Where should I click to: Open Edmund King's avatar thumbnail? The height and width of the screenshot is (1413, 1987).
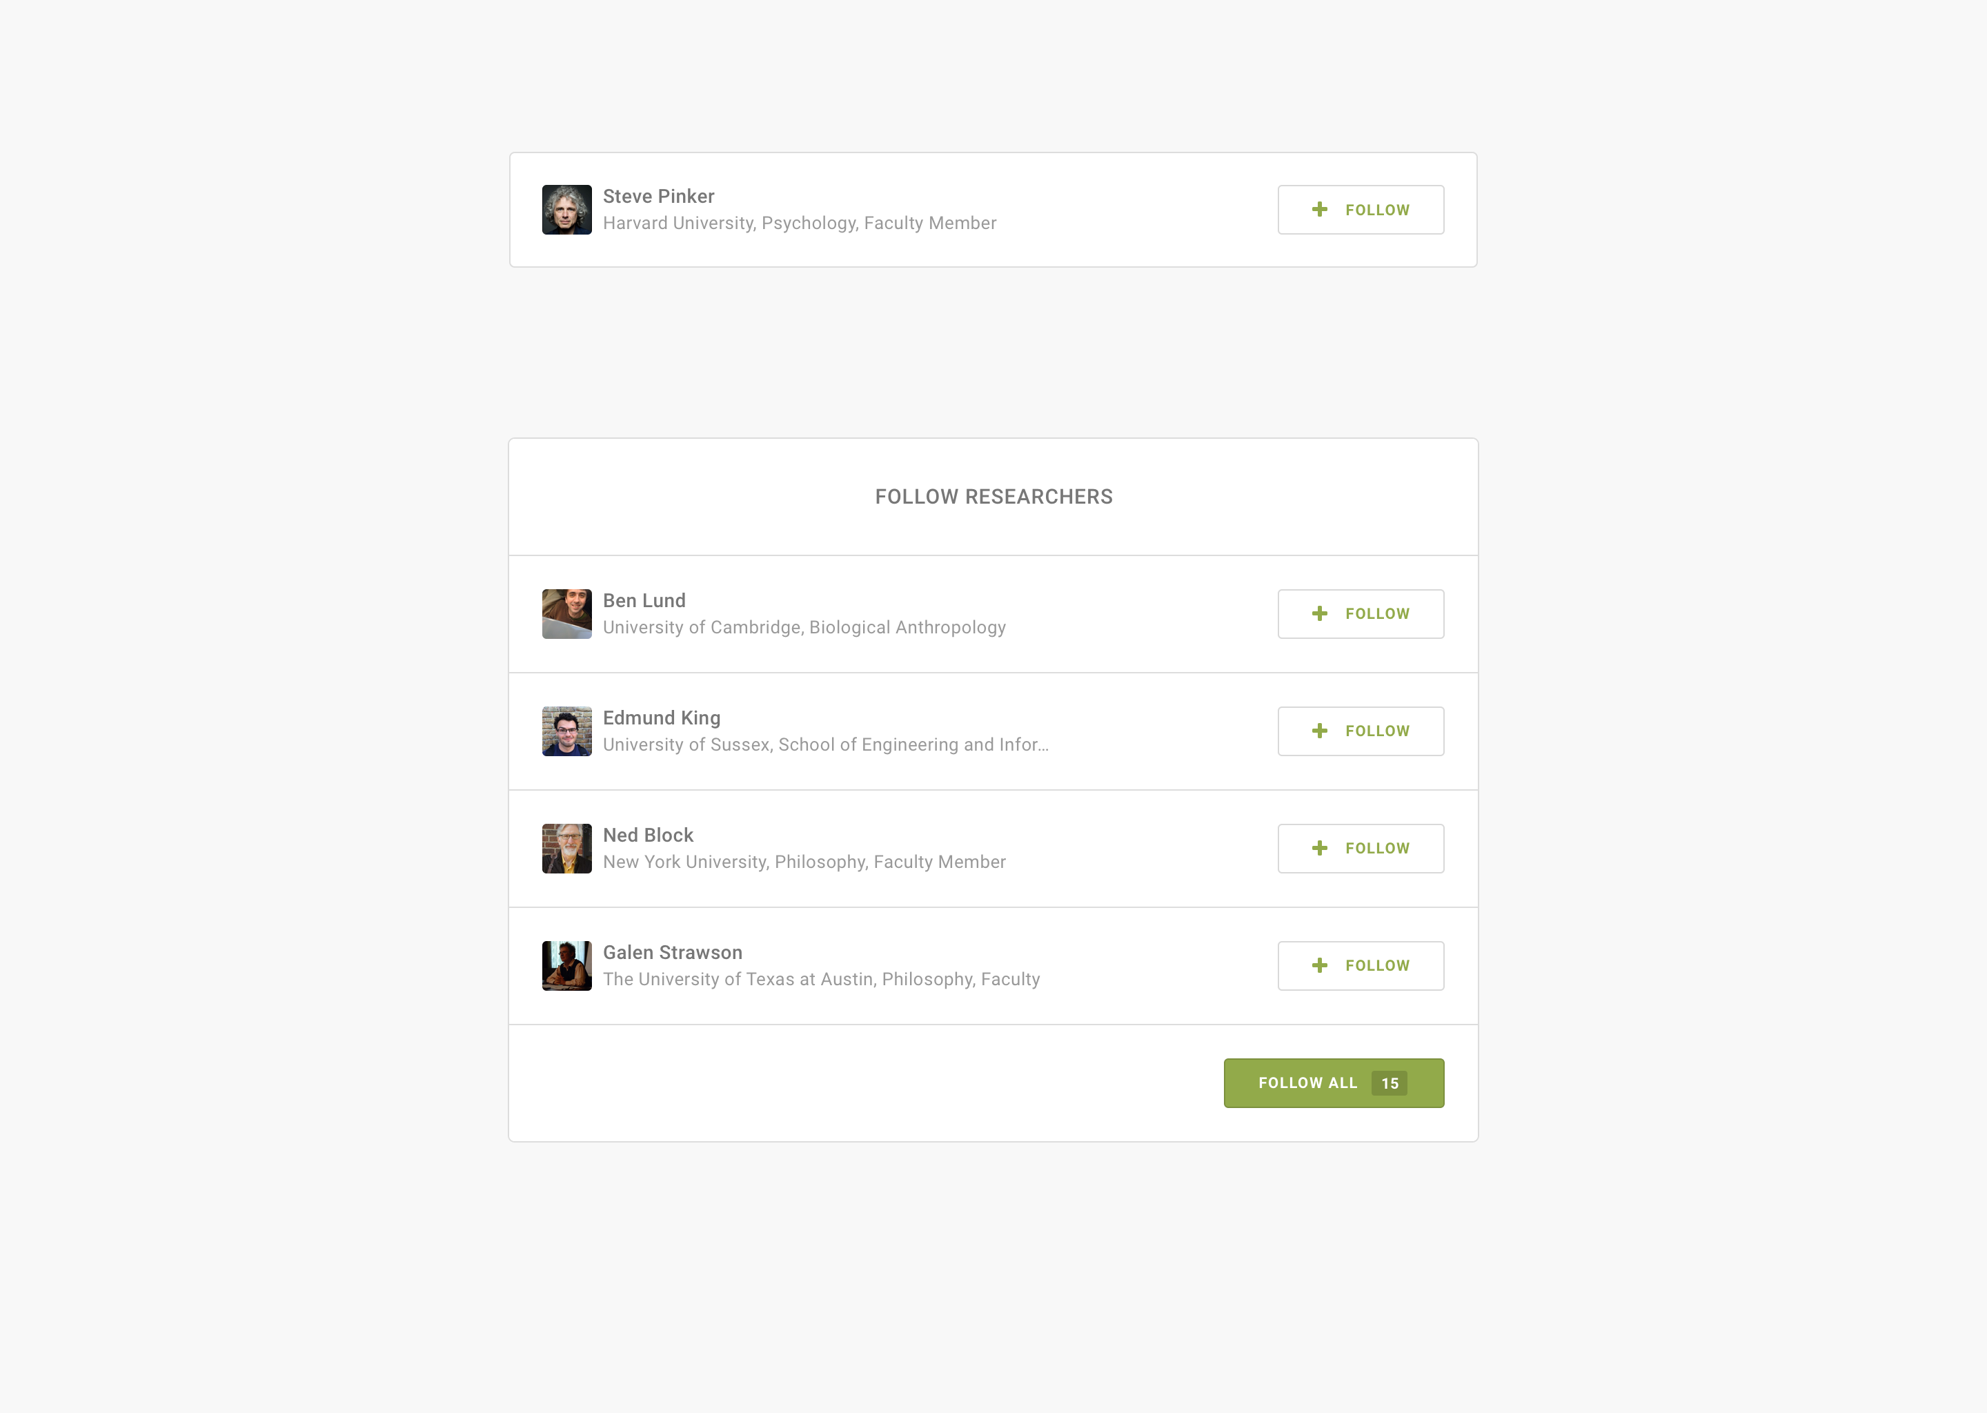tap(566, 731)
